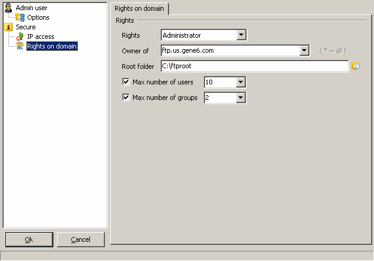Click the Root folder path field
Viewport: 374px width, 261px height.
(255, 66)
